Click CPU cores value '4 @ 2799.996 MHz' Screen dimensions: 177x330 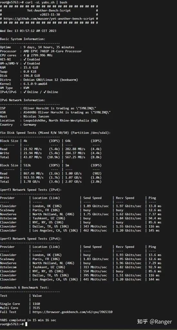38,55
